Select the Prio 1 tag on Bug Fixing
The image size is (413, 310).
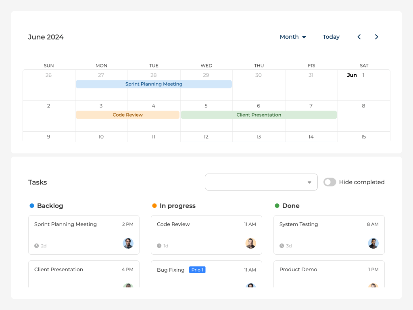coord(197,270)
